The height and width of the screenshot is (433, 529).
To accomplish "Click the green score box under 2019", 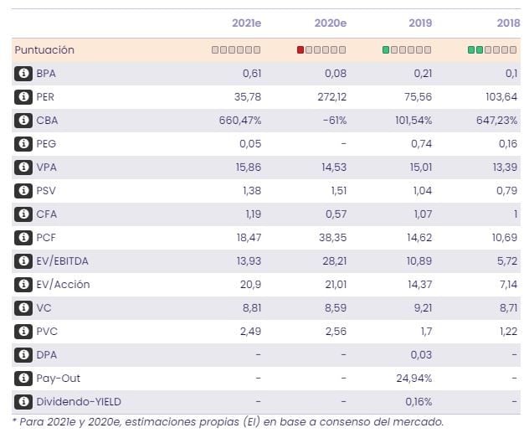I will (386, 50).
